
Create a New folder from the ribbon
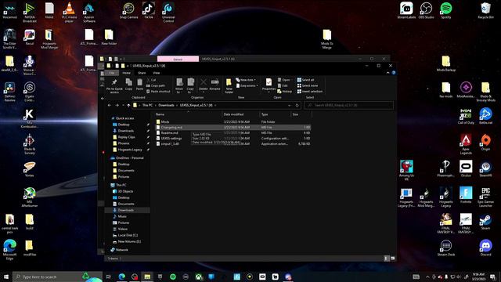coord(229,86)
